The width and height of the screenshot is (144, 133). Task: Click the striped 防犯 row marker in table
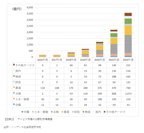tap(14, 82)
